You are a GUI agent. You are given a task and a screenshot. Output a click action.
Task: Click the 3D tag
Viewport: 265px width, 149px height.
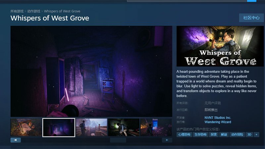point(249,135)
